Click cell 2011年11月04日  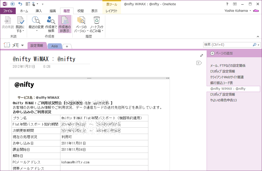(x=104, y=150)
